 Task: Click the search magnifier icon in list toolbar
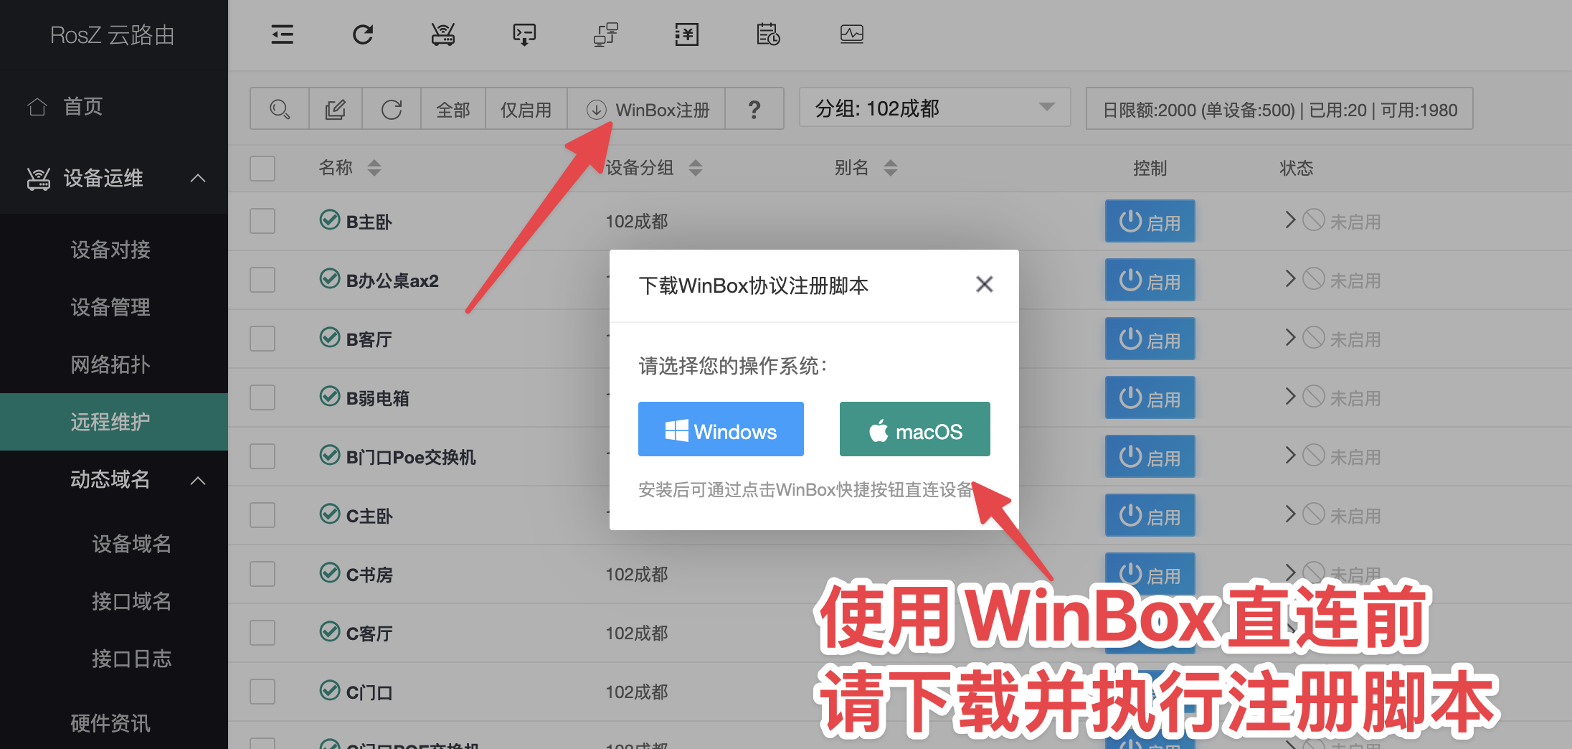[x=280, y=110]
